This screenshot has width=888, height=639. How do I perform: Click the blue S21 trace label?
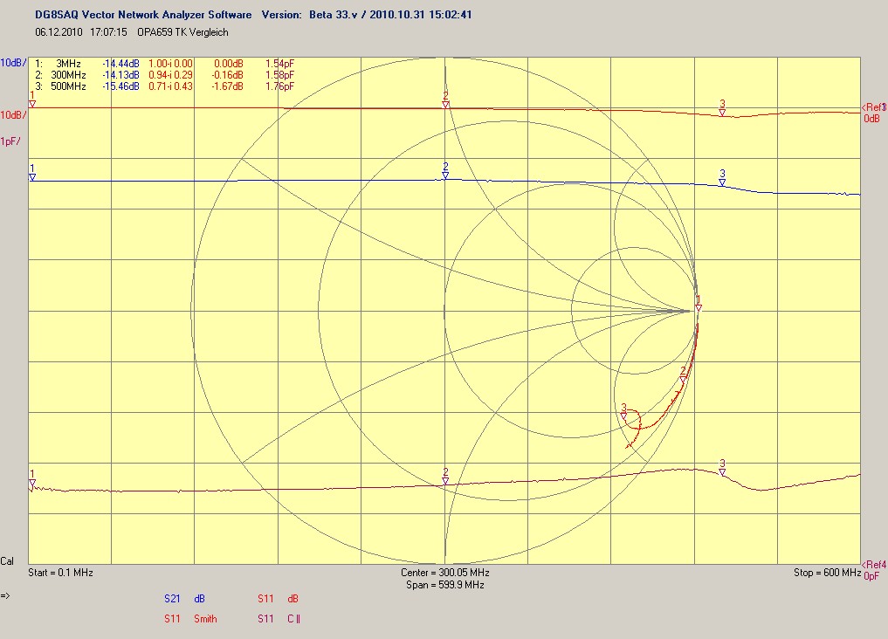pos(172,599)
